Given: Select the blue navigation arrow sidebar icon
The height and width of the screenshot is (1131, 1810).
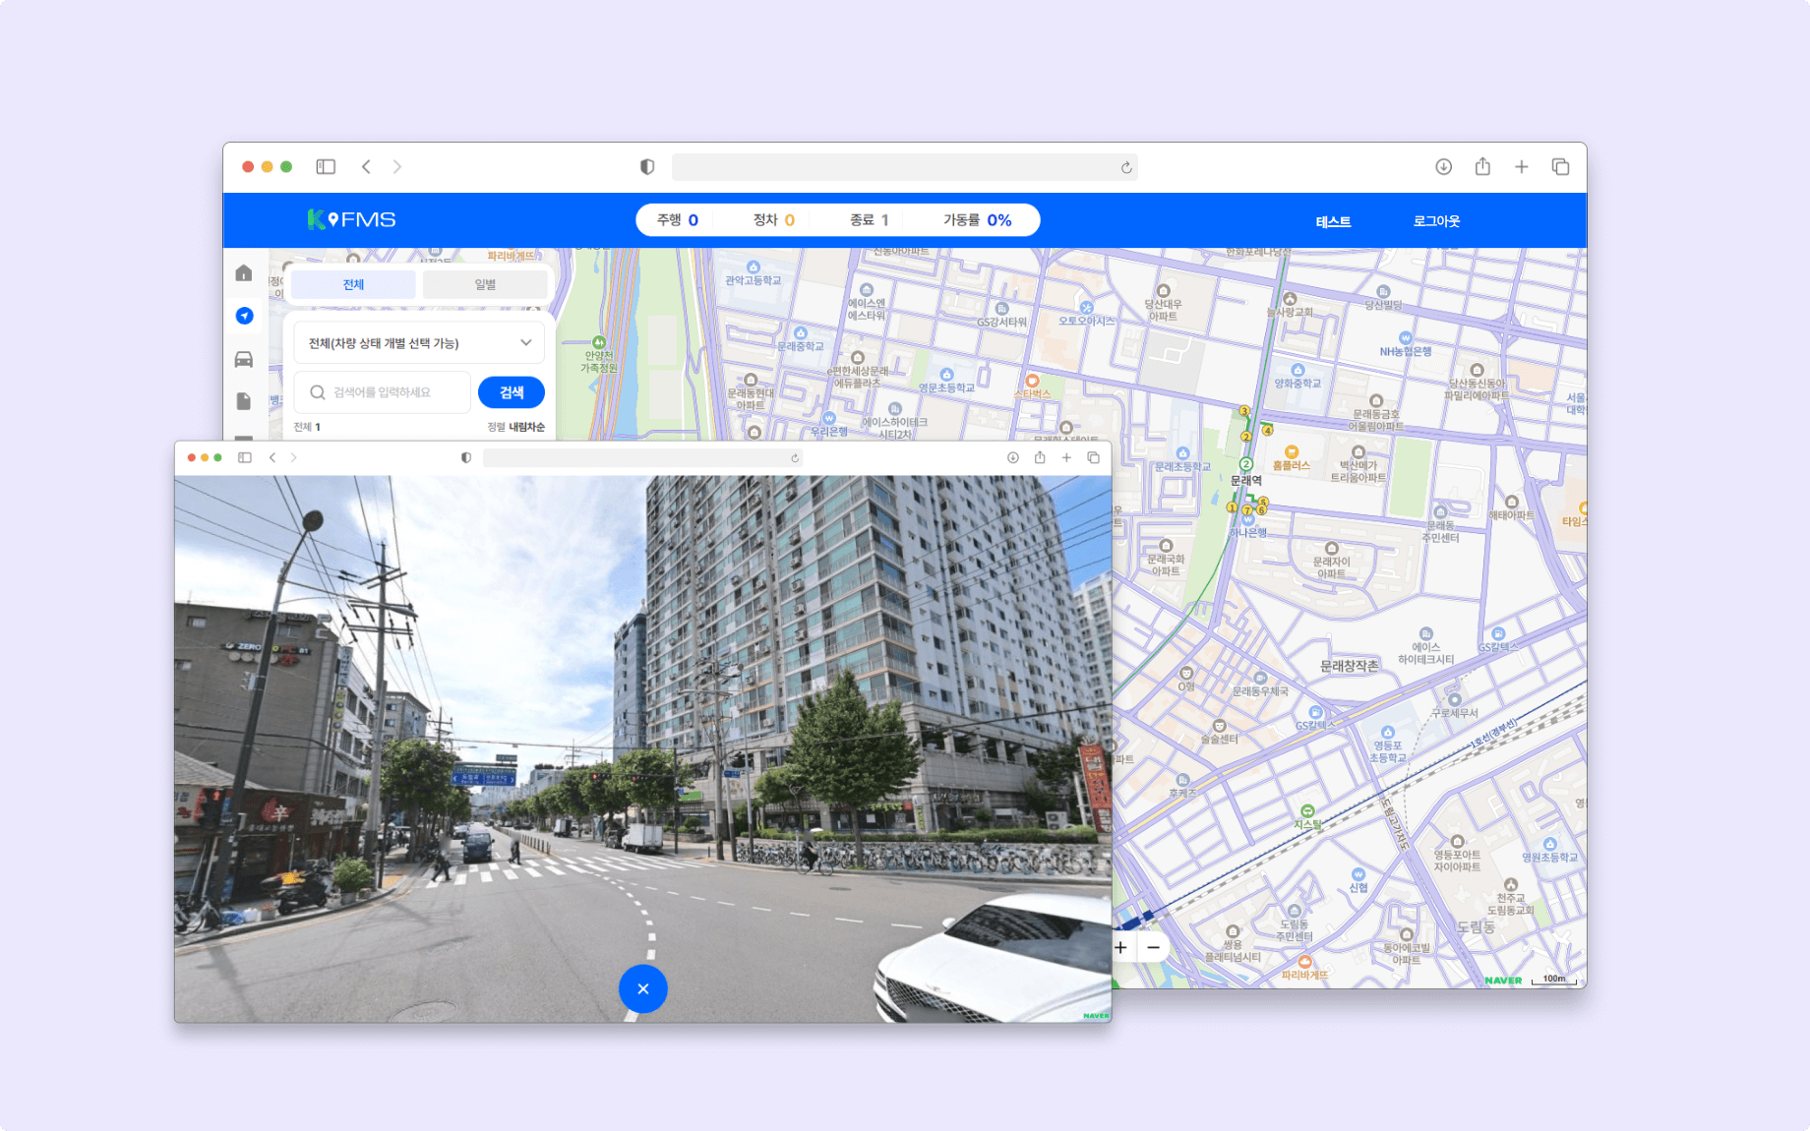Looking at the screenshot, I should click(243, 316).
